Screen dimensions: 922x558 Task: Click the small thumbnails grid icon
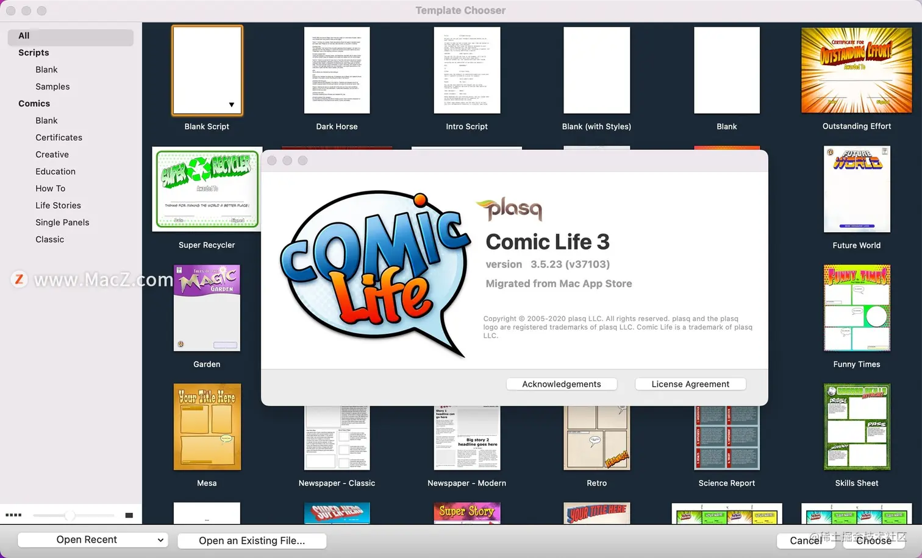point(13,515)
